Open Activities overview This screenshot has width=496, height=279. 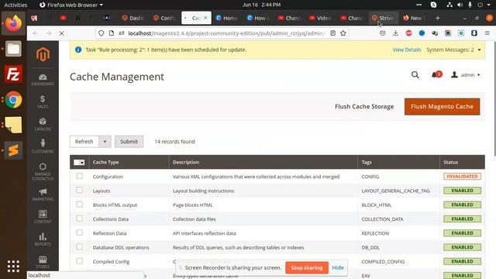(x=15, y=5)
